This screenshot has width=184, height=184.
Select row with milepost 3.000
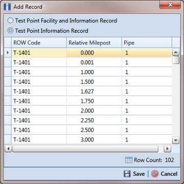[x=88, y=140]
